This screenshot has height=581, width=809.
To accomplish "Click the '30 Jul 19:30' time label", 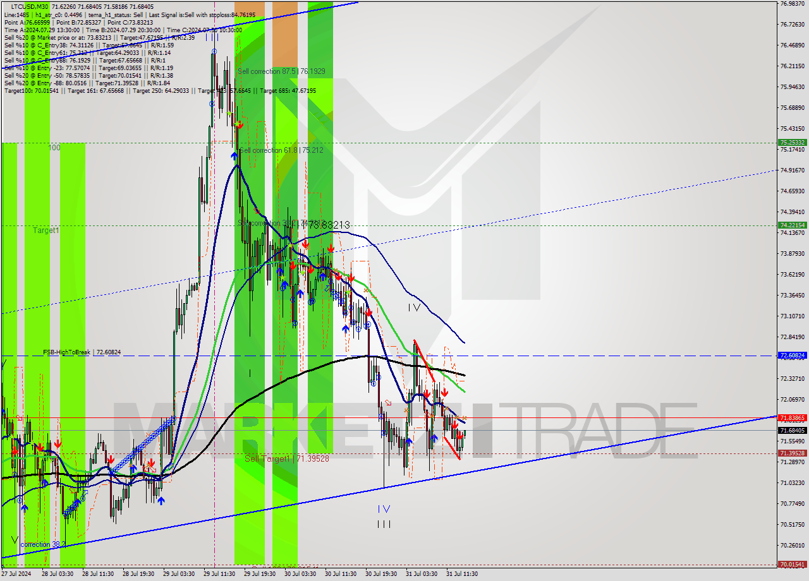I will [380, 574].
